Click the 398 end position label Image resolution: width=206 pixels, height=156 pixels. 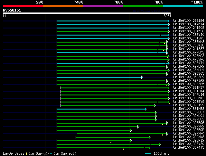tap(166, 16)
